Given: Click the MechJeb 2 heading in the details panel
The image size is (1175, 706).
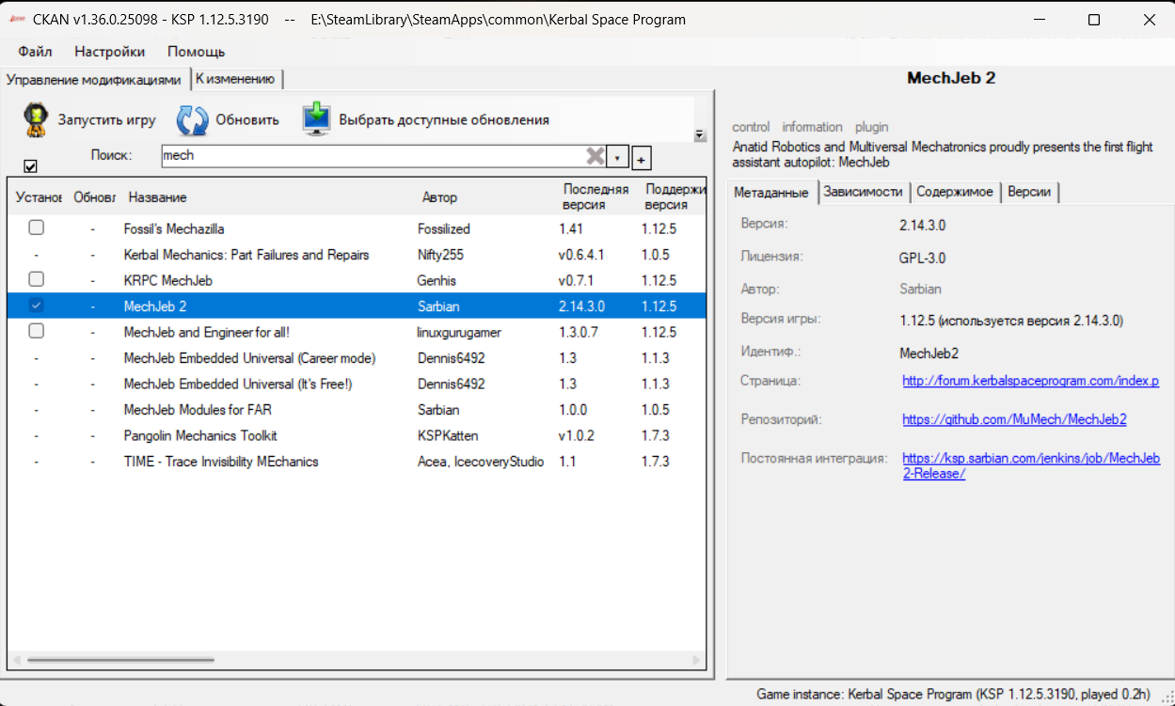Looking at the screenshot, I should 951,78.
